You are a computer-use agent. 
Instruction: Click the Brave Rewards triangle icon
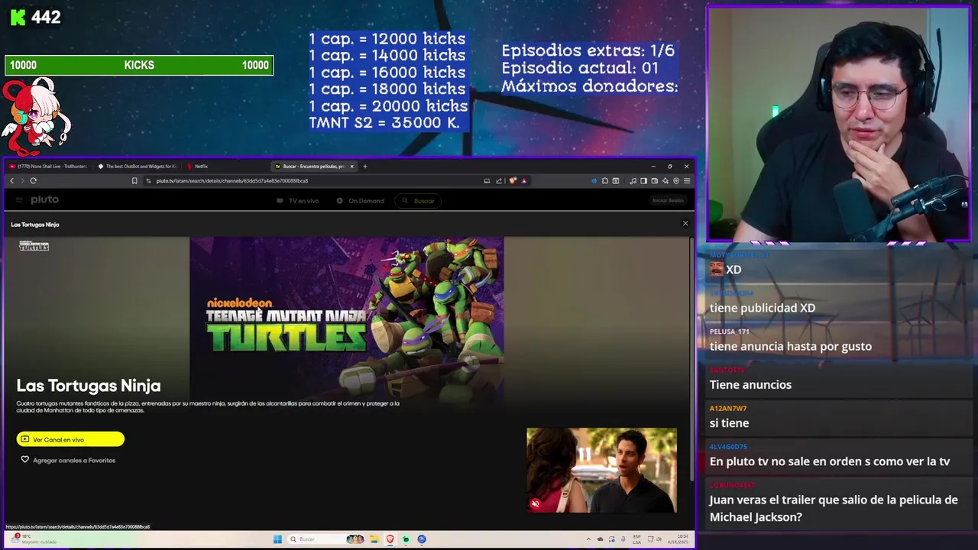click(x=524, y=181)
